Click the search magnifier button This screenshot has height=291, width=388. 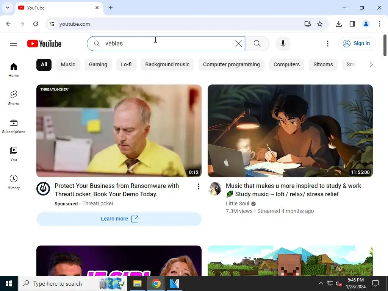[x=257, y=44]
